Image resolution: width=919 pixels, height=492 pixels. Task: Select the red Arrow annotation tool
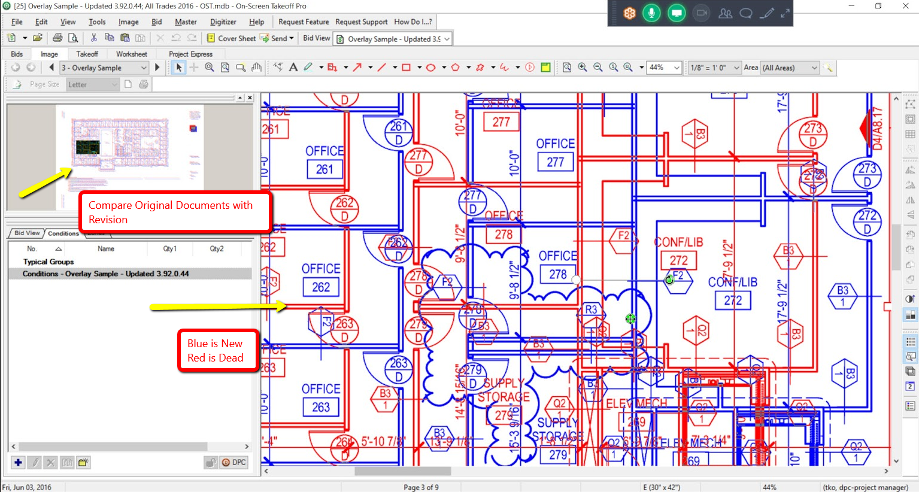[357, 68]
